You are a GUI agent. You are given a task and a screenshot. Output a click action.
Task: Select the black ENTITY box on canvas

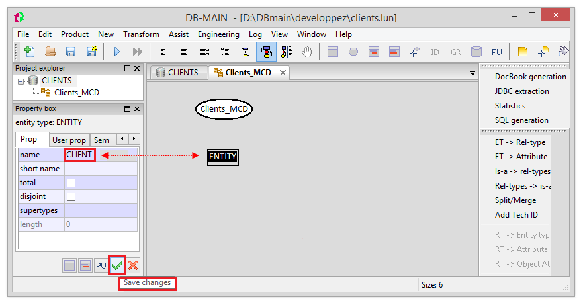(x=222, y=157)
